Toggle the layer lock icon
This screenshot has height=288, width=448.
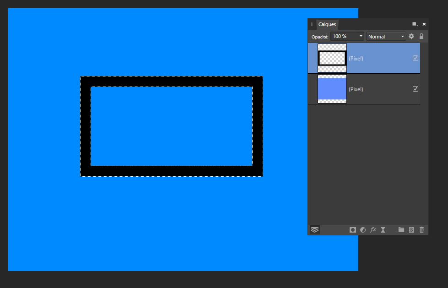(421, 36)
